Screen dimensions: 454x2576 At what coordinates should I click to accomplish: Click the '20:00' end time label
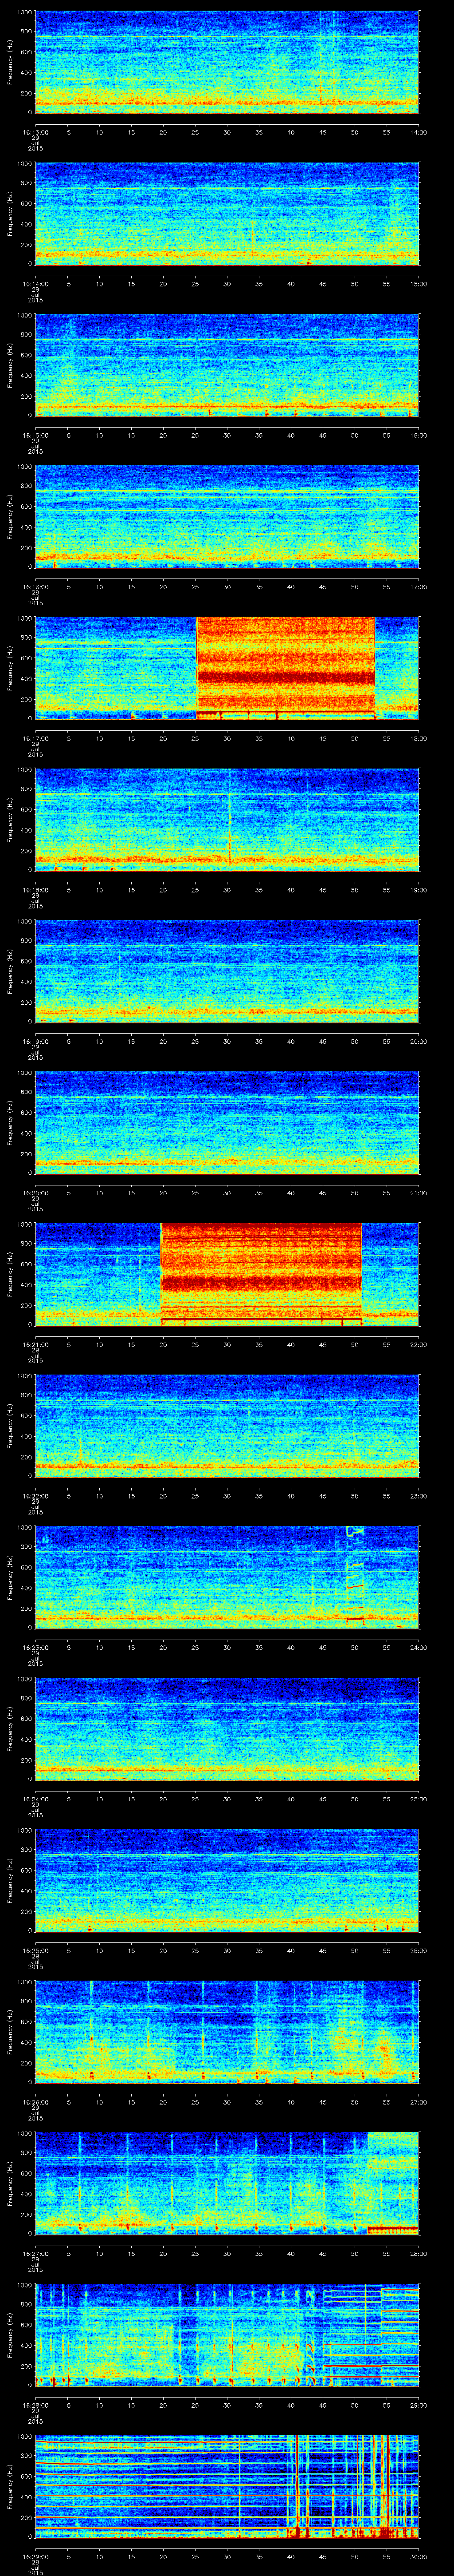pyautogui.click(x=418, y=1041)
